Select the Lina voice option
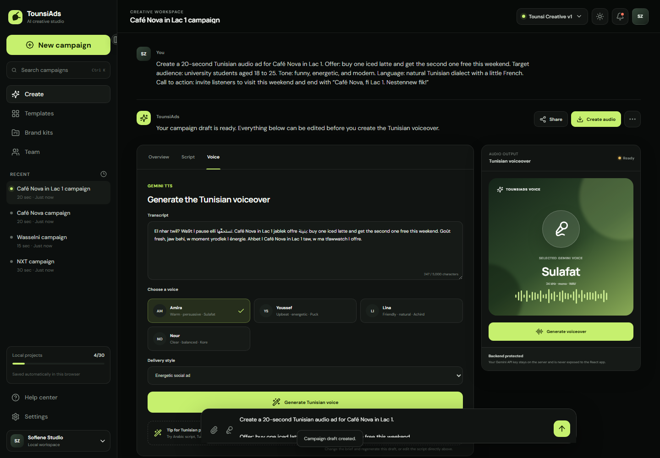Screen dimensions: 660x458 (412, 311)
